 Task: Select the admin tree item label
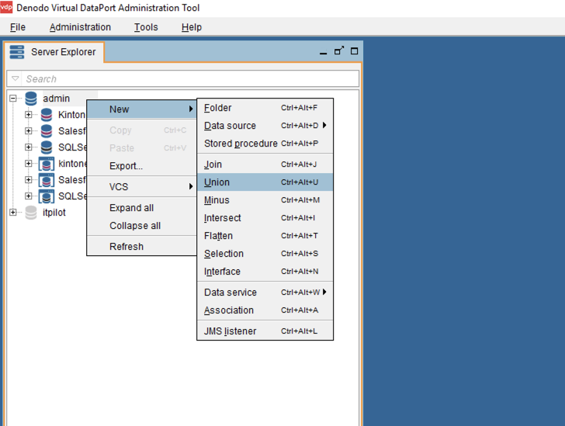[x=56, y=99]
